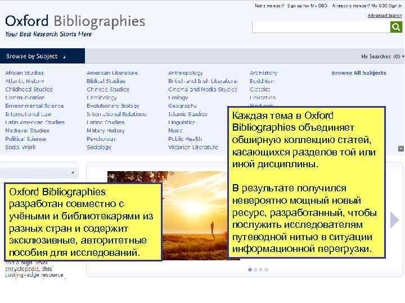Select second carousel dot indicator
Viewport: 405px width, 303px height.
[x=255, y=269]
